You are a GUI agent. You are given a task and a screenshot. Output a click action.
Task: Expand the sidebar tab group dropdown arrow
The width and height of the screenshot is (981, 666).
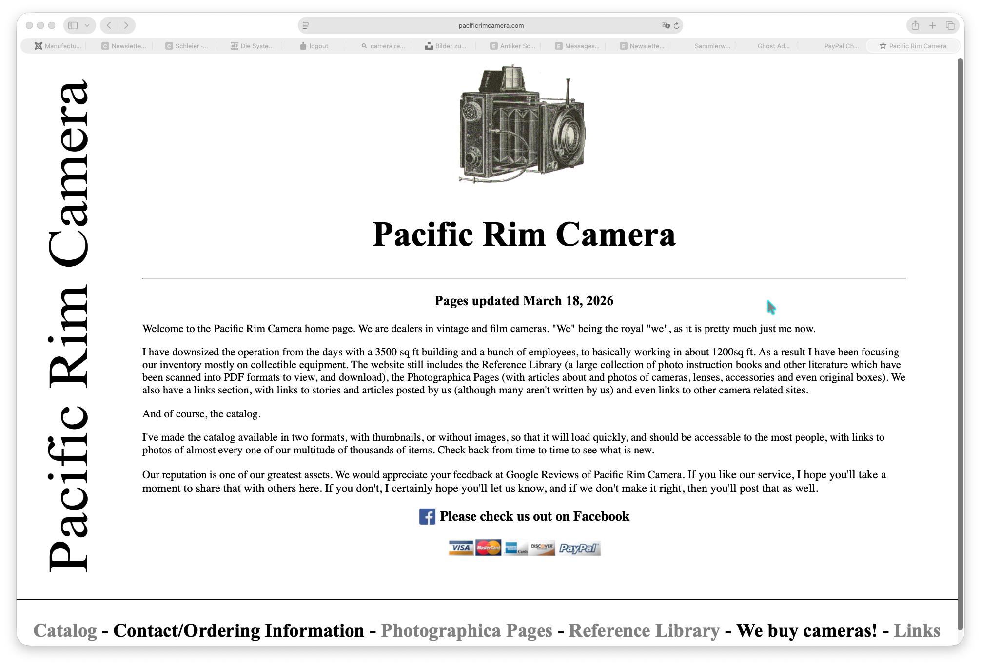[x=87, y=25]
